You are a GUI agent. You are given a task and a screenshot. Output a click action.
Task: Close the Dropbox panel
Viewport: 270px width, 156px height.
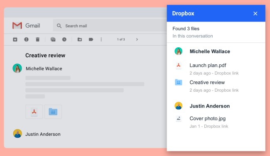click(255, 13)
